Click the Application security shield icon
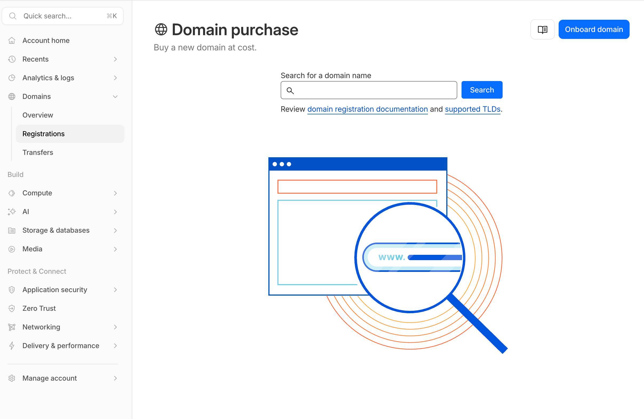Viewport: 644px width, 419px height. pyautogui.click(x=12, y=290)
